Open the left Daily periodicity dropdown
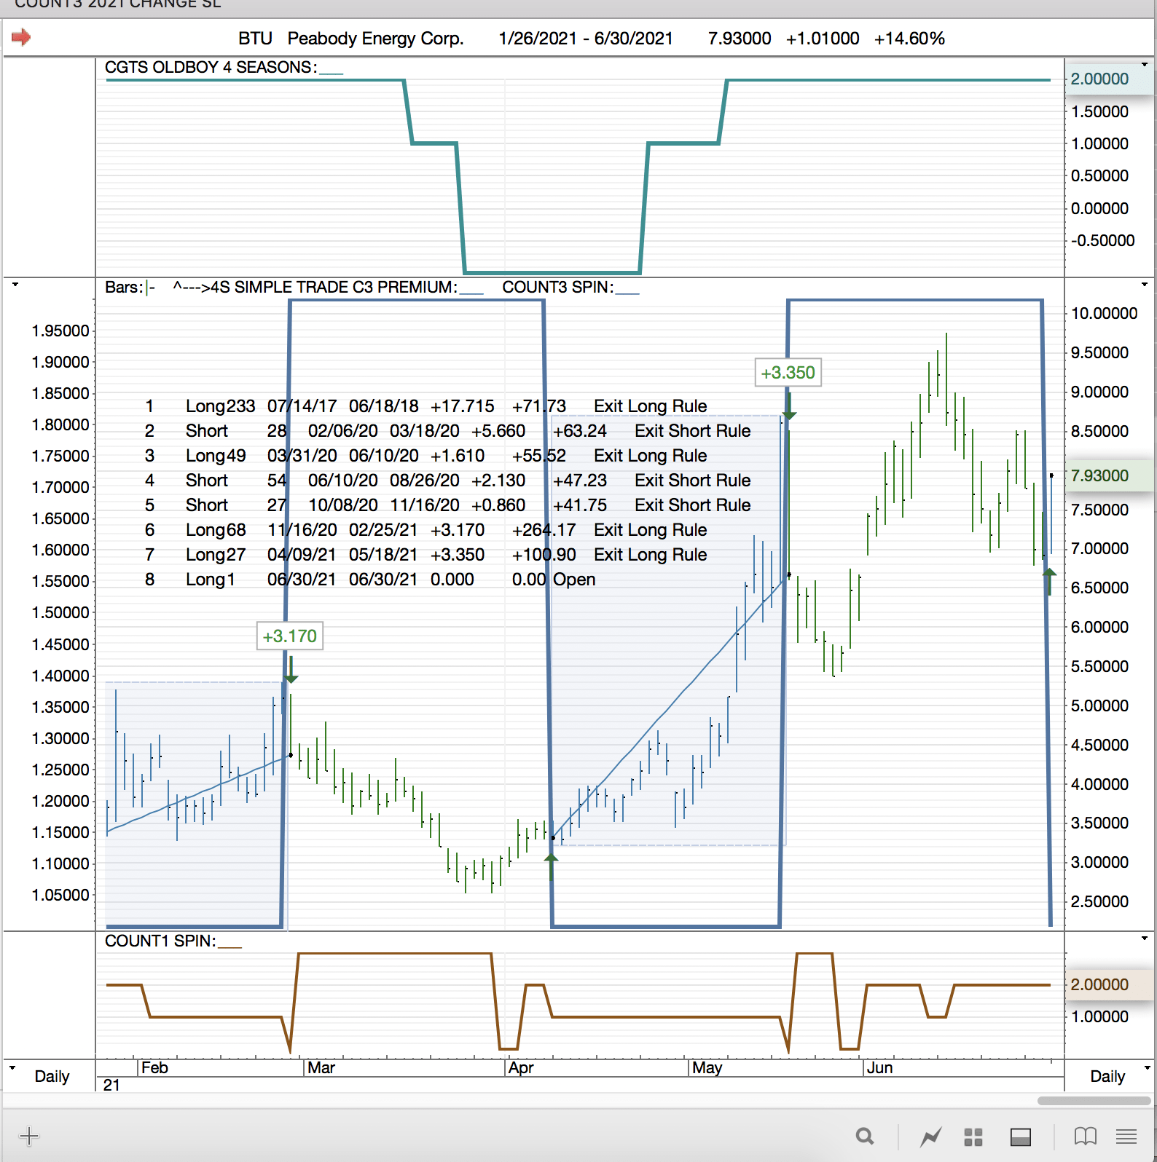The image size is (1157, 1162). coord(12,1068)
